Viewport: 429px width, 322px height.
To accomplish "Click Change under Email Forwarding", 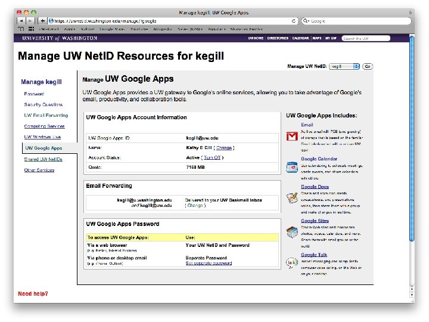I will click(195, 205).
